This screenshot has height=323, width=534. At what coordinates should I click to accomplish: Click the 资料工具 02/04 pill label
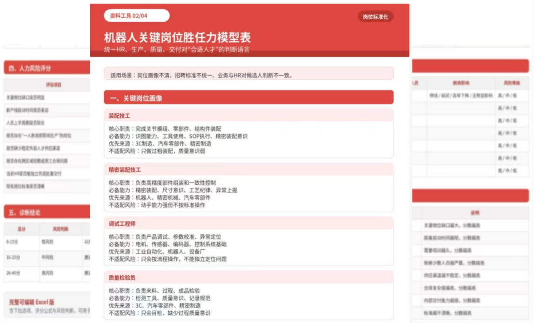coord(137,16)
